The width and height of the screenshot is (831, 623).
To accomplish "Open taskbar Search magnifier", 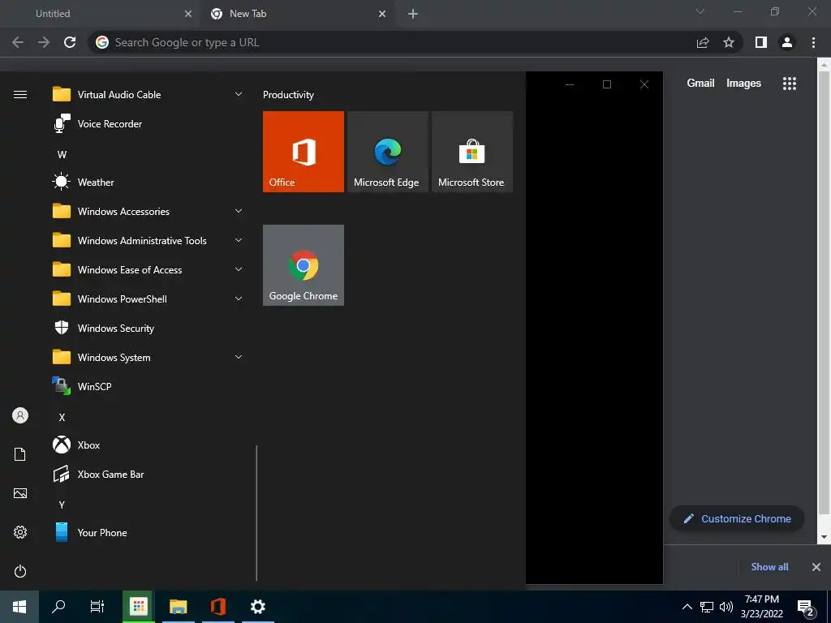I will point(58,607).
